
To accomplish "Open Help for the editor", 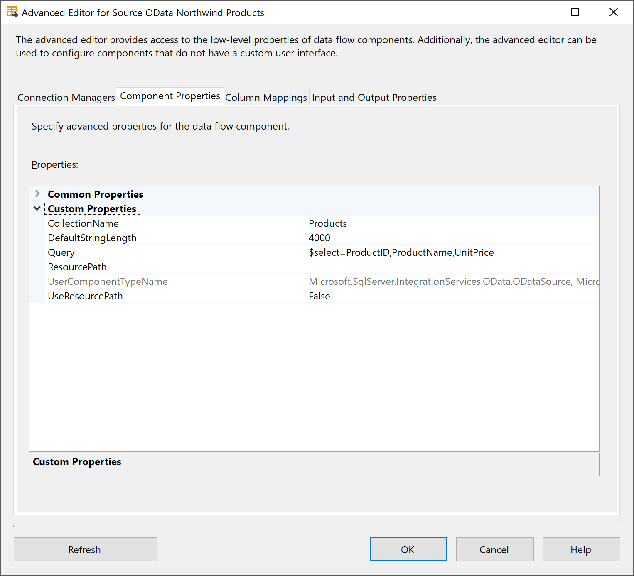I will click(581, 549).
